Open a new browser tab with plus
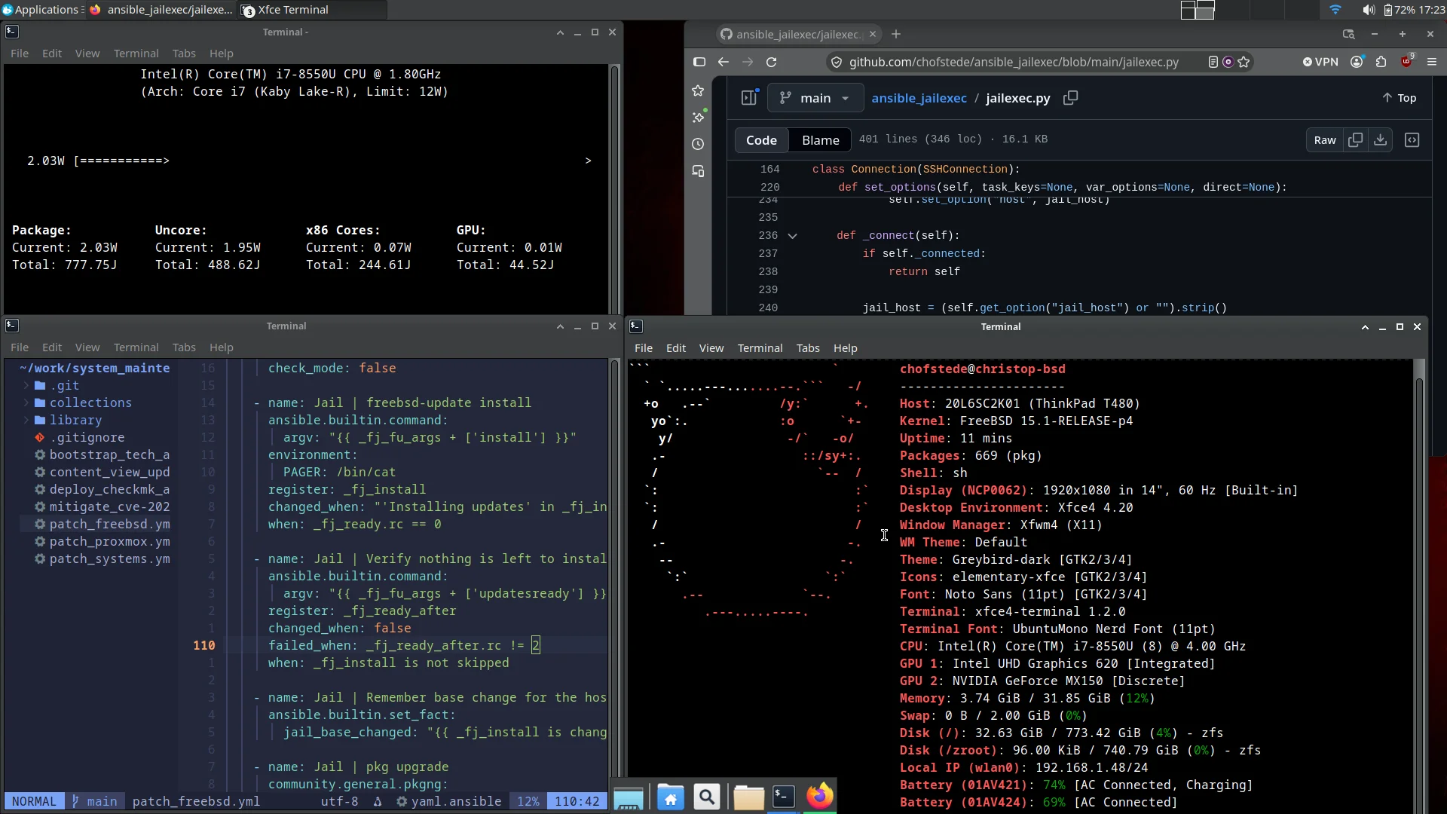This screenshot has height=814, width=1447. (x=895, y=34)
